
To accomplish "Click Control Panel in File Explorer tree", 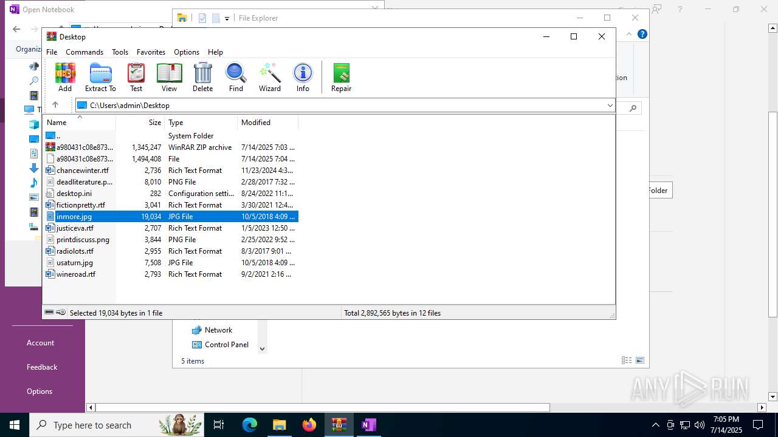I will [x=226, y=345].
